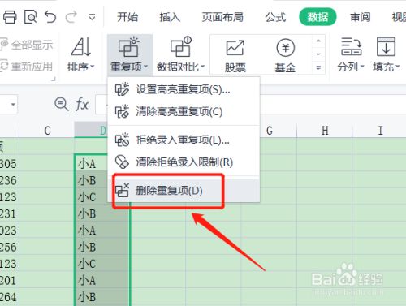Click 重新应用 filter button
The width and height of the screenshot is (406, 306).
click(x=27, y=66)
